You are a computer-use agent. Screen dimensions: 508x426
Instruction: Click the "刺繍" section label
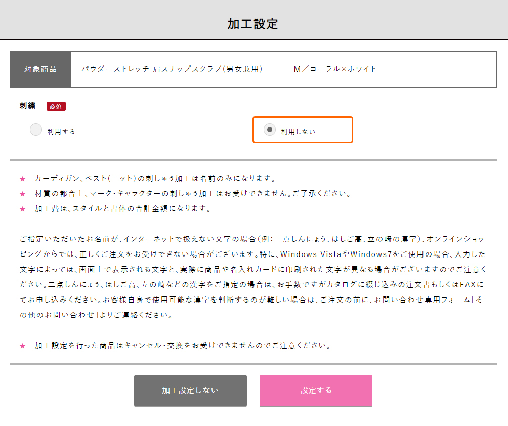(x=27, y=106)
